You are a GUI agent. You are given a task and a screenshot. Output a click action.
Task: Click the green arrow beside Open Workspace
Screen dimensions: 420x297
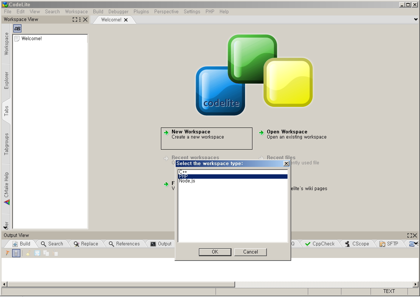tap(261, 132)
